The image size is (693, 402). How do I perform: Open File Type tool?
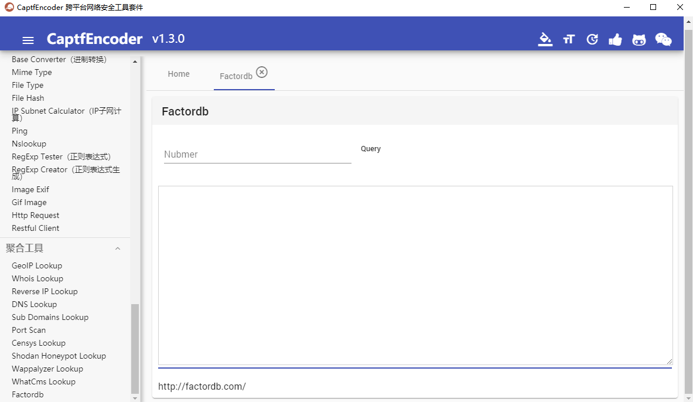pyautogui.click(x=28, y=85)
